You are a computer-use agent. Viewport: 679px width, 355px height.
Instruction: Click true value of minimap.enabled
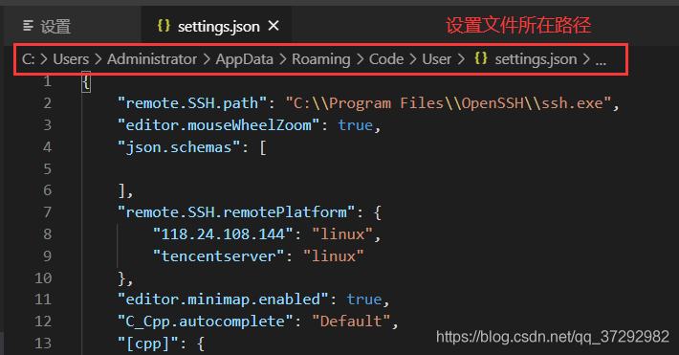pyautogui.click(x=364, y=300)
